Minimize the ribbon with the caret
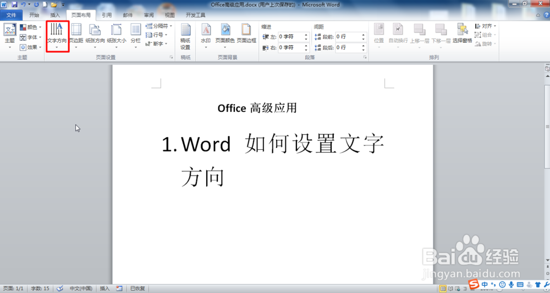550x293 pixels. 538,15
